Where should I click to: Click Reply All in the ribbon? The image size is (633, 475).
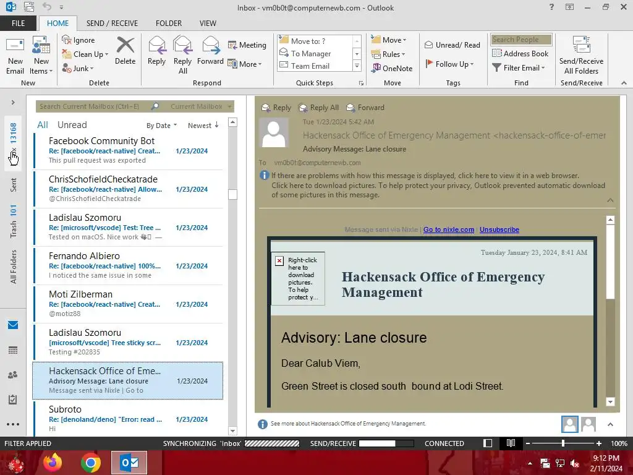pyautogui.click(x=182, y=55)
